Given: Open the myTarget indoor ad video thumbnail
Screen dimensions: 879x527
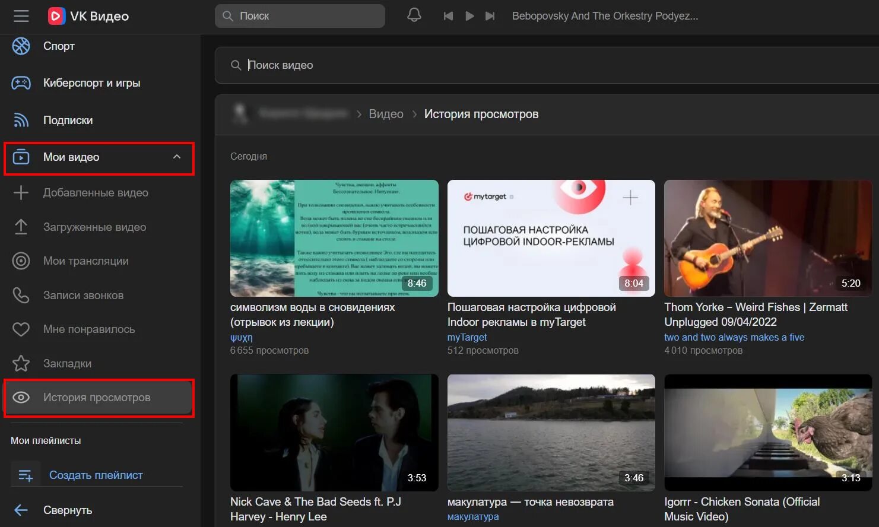Looking at the screenshot, I should pyautogui.click(x=551, y=238).
